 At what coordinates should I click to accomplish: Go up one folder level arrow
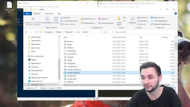point(37,32)
